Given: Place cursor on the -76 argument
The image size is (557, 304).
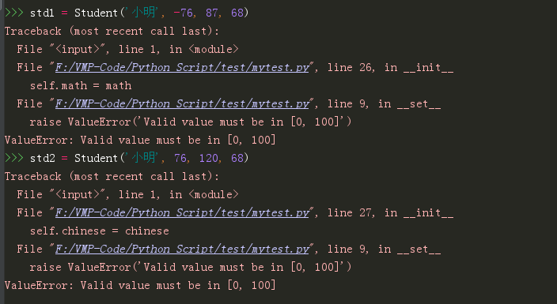Looking at the screenshot, I should pos(183,13).
